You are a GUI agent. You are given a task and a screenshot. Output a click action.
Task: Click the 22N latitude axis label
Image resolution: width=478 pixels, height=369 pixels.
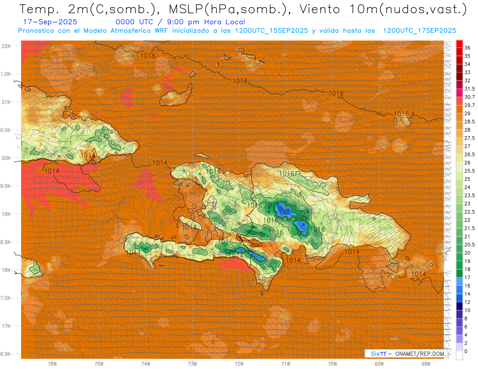pos(6,46)
